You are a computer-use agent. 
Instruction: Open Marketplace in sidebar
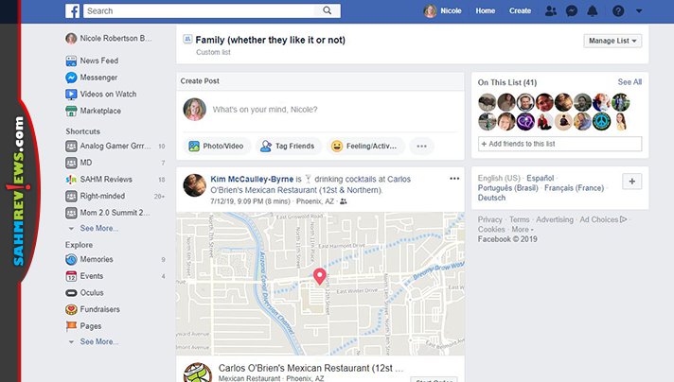(94, 111)
